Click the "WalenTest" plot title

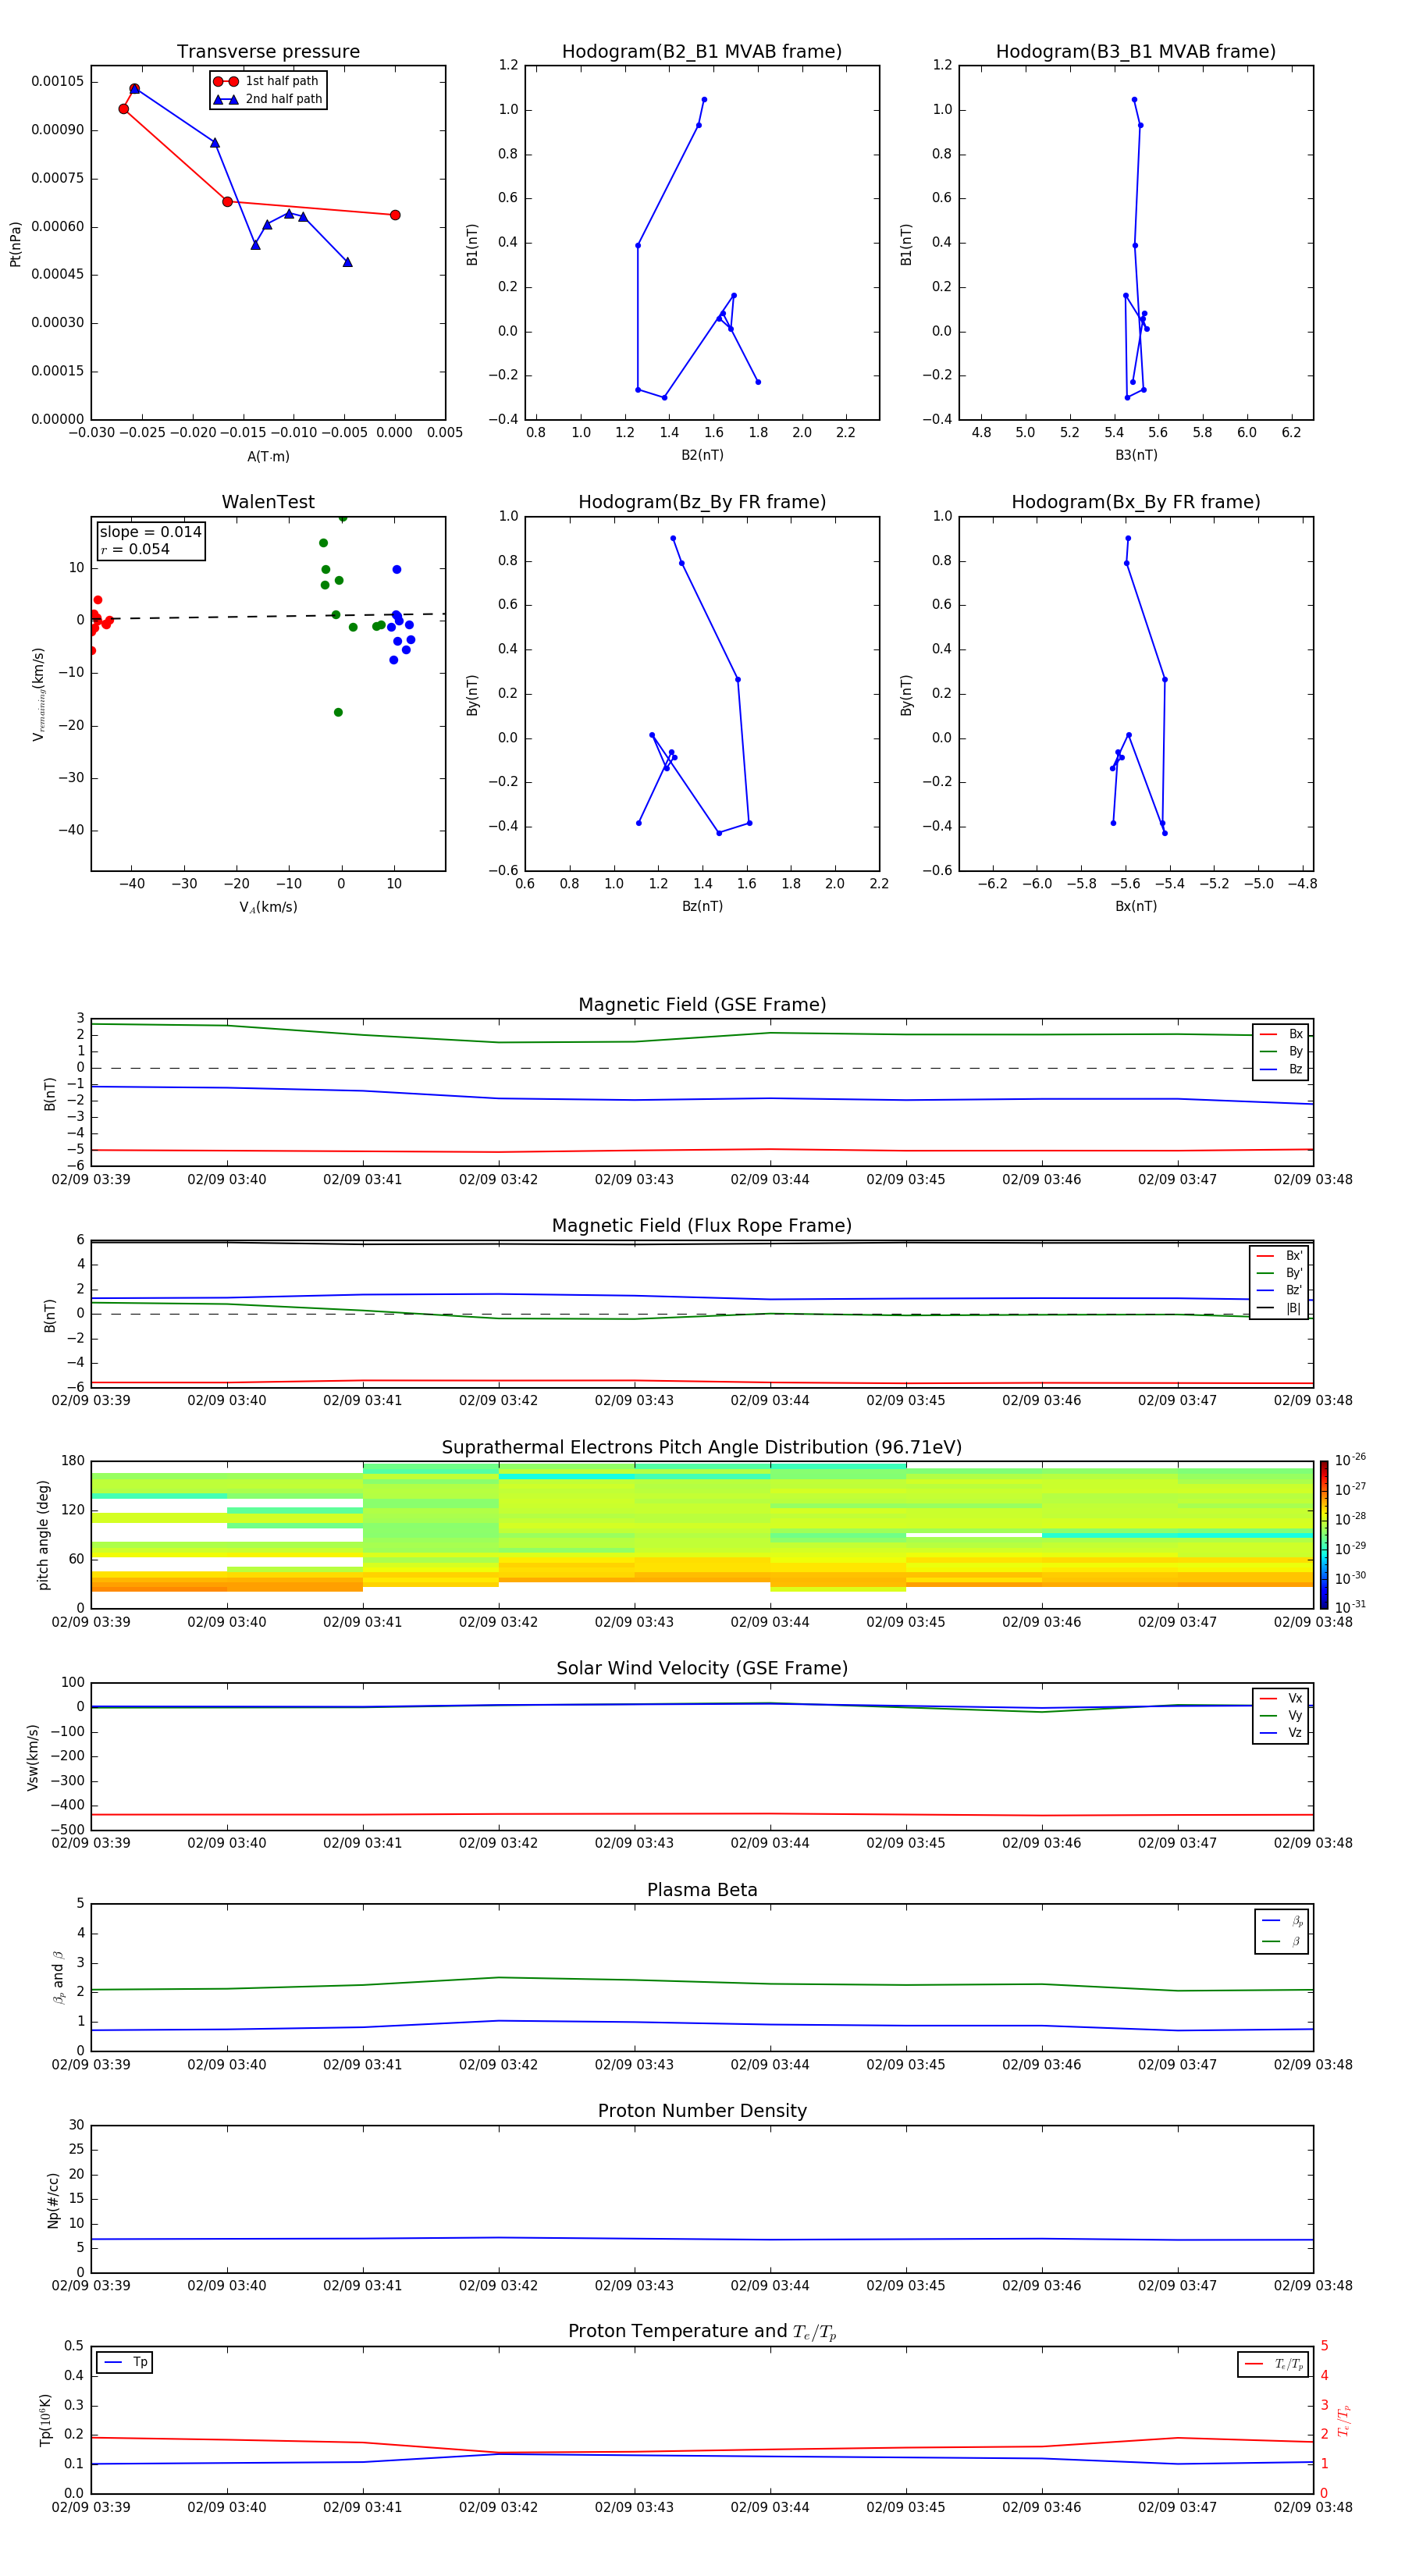click(268, 502)
